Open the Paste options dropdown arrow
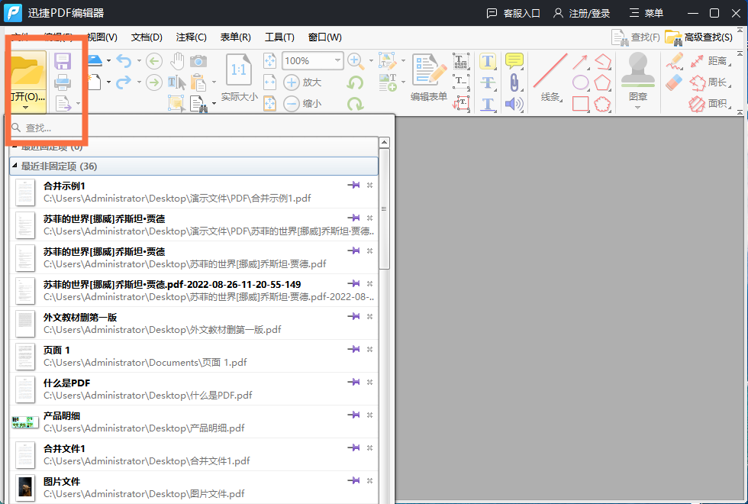This screenshot has height=504, width=748. pos(214,82)
